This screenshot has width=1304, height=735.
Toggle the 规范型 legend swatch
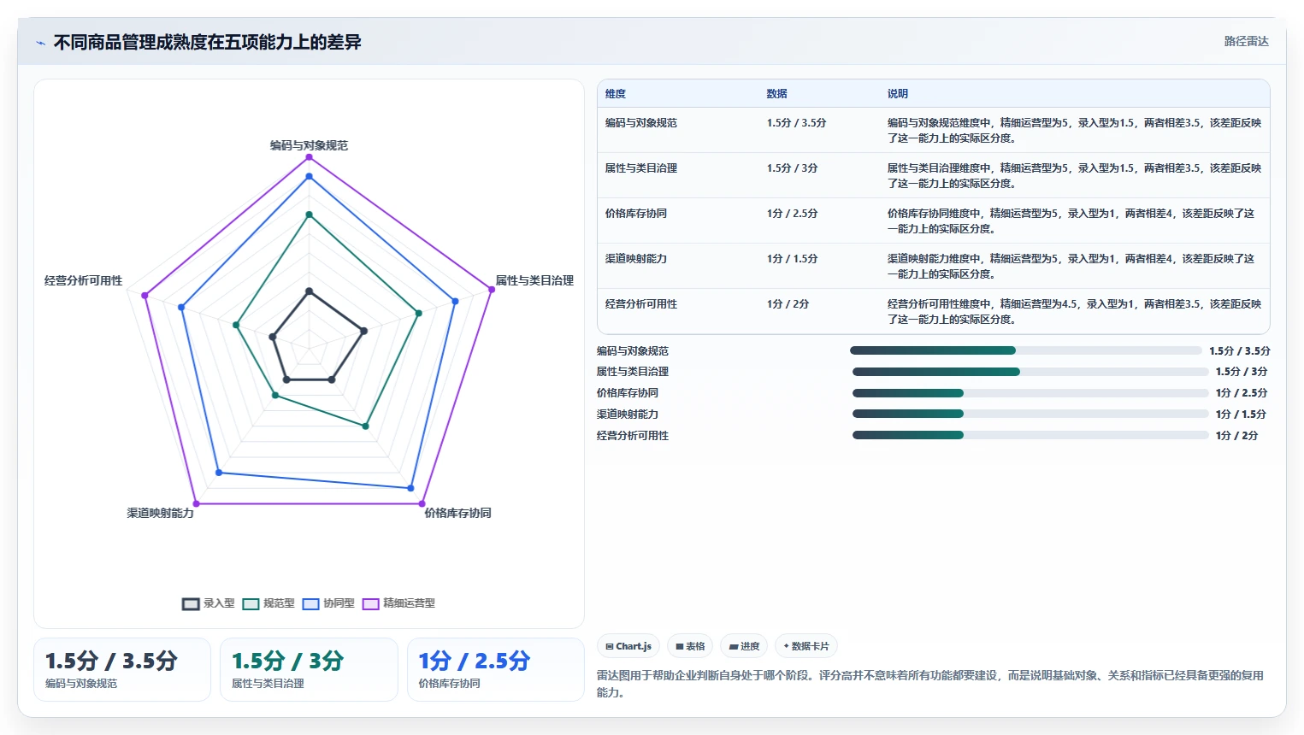tap(251, 603)
